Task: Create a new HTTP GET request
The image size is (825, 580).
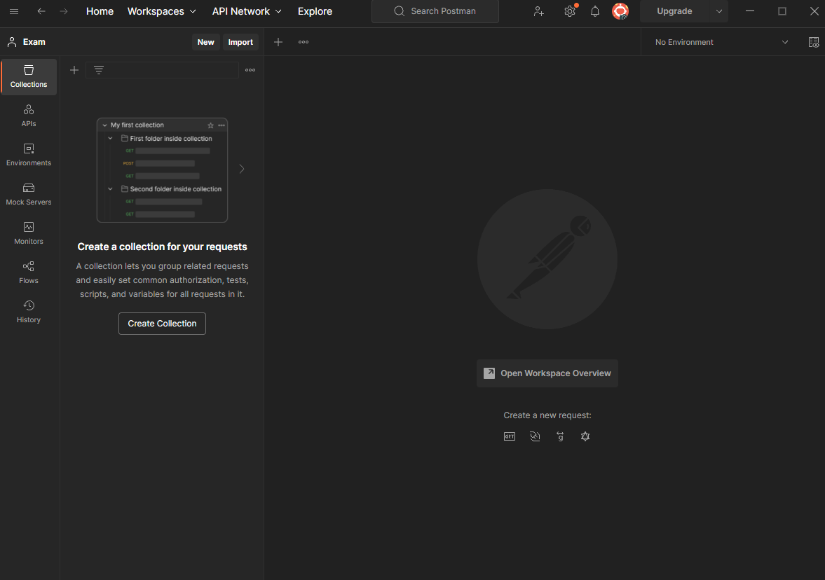Action: click(510, 436)
